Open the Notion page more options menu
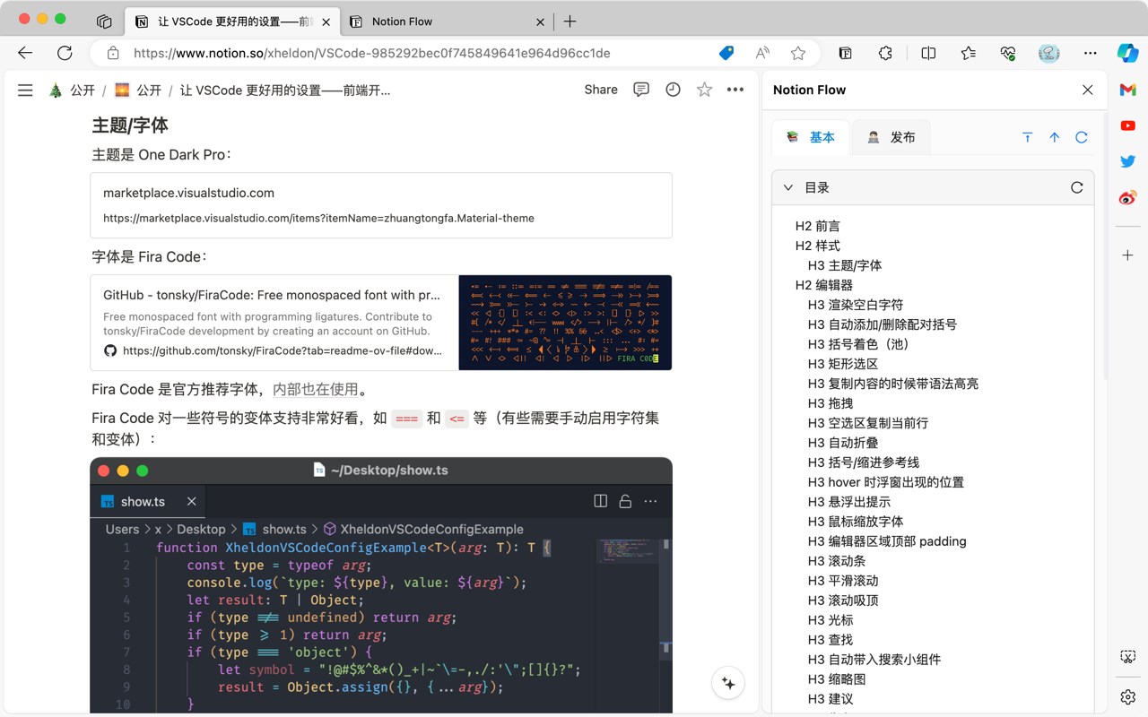Viewport: 1148px width, 717px height. [735, 90]
